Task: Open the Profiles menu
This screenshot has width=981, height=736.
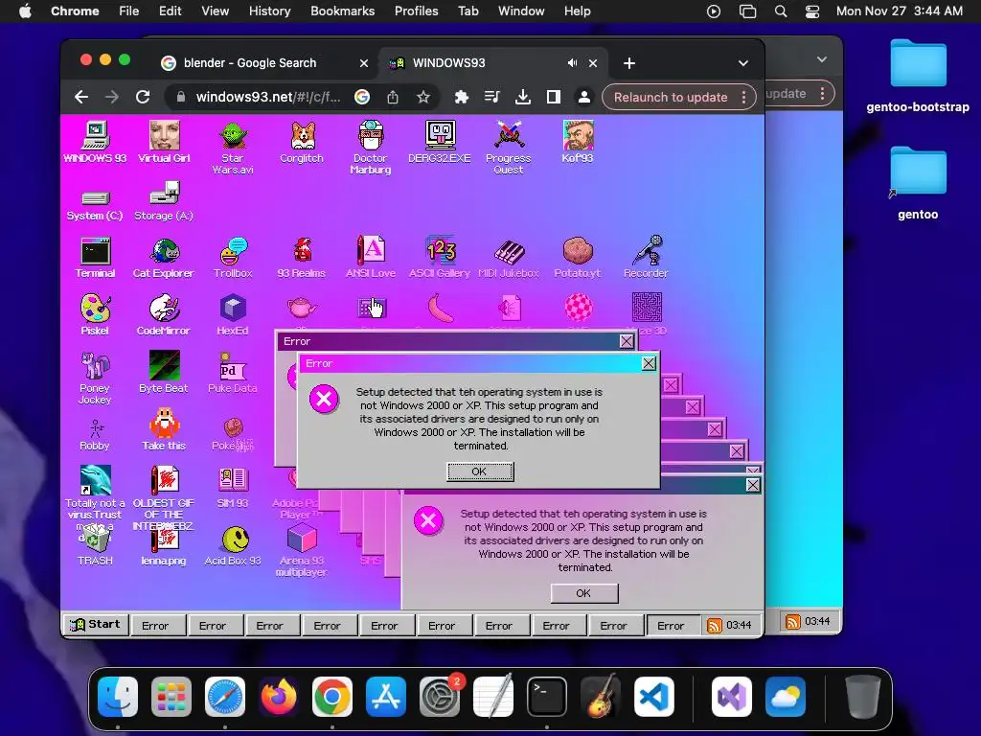Action: [x=416, y=11]
